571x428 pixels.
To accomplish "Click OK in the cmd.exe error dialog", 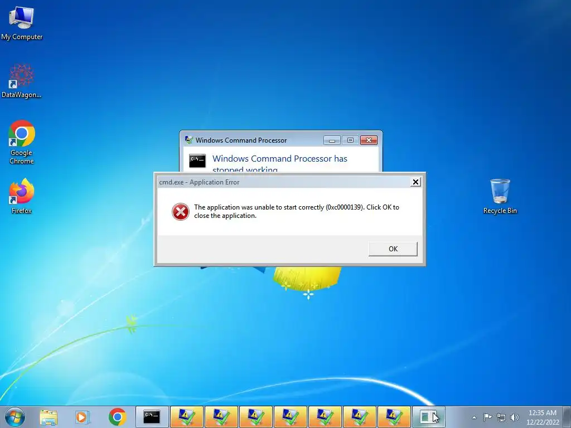I will 393,249.
